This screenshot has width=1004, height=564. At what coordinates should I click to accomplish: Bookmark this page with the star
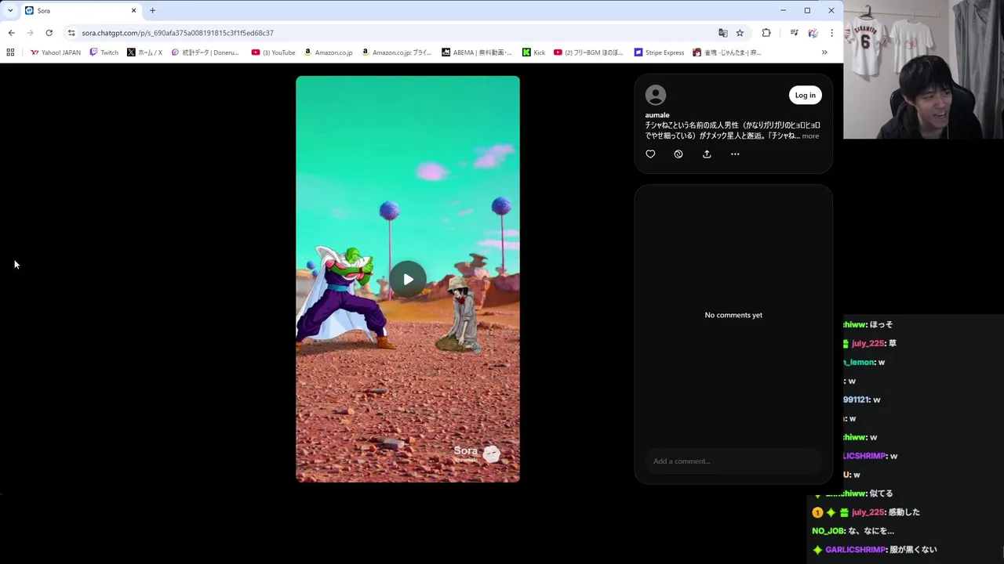pos(740,33)
